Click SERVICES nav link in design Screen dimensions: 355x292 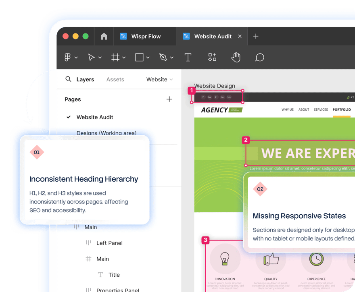click(x=321, y=110)
